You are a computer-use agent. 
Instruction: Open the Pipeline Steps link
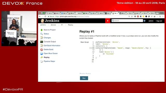coord(49,61)
